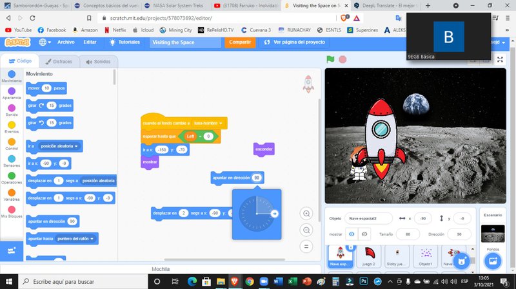Image resolution: width=516 pixels, height=289 pixels.
Task: Click the choose a sprite button
Action: click(461, 261)
